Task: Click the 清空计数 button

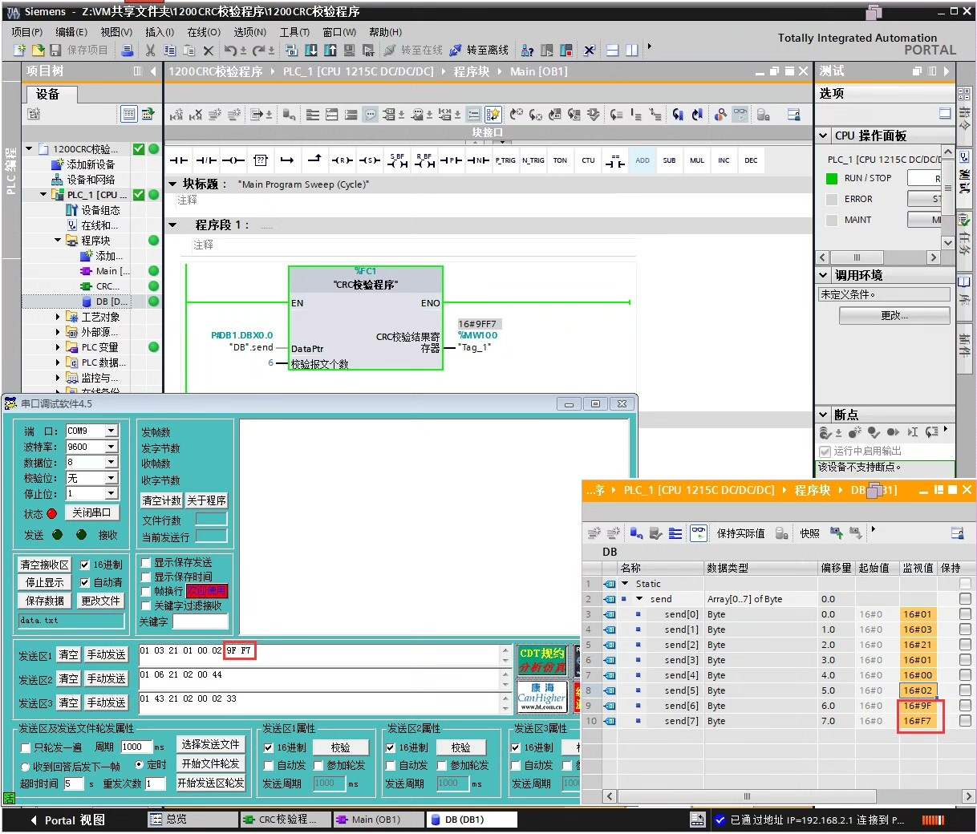Action: click(x=162, y=500)
